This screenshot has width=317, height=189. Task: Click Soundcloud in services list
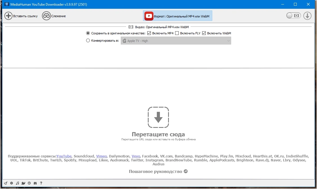[x=84, y=156]
